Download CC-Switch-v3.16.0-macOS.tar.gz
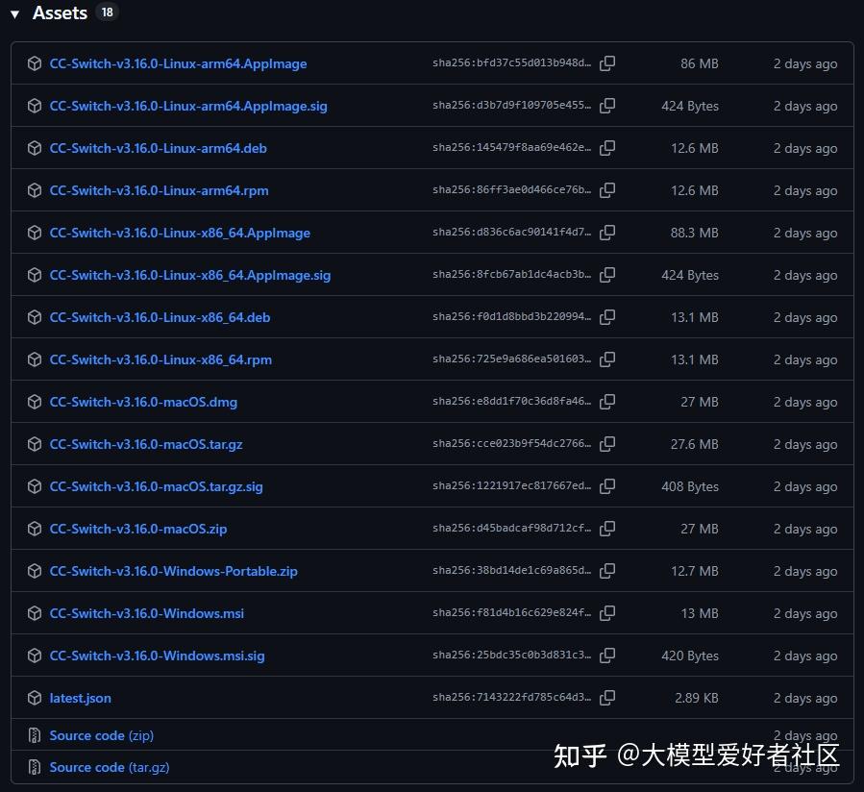 pyautogui.click(x=146, y=444)
